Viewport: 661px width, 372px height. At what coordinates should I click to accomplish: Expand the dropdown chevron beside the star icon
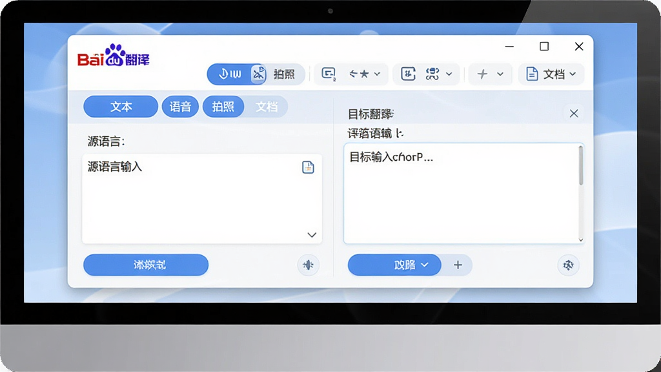click(377, 74)
